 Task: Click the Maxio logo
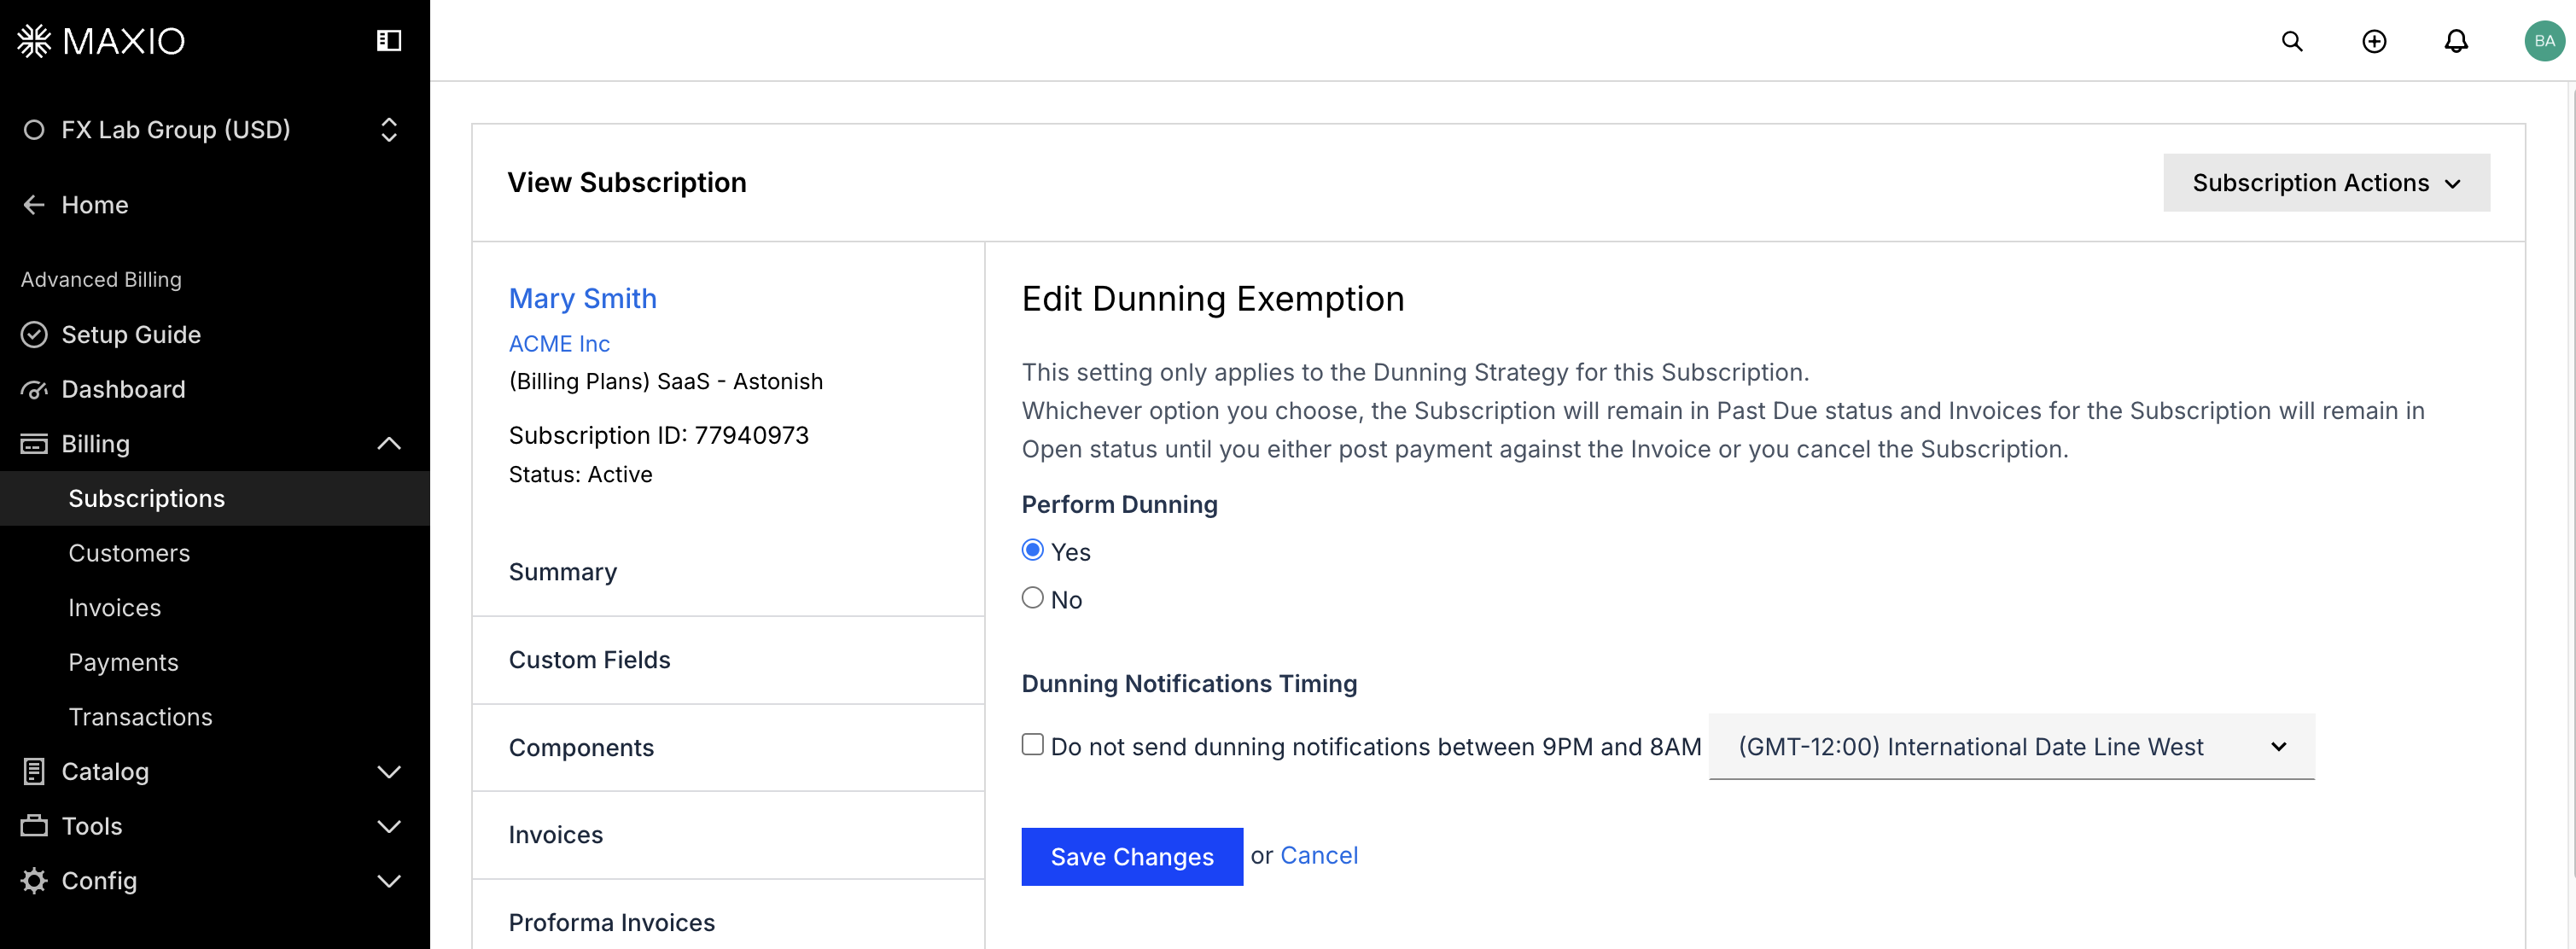pyautogui.click(x=101, y=41)
